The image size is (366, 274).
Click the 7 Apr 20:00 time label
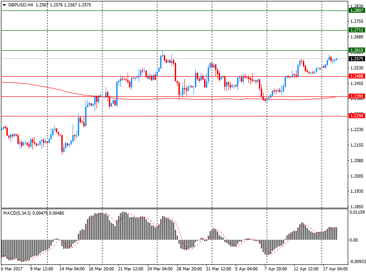click(276, 269)
